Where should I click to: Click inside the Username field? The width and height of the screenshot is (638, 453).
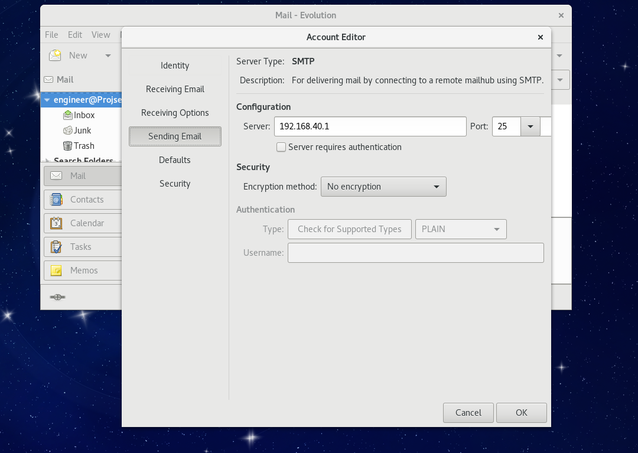(x=415, y=253)
